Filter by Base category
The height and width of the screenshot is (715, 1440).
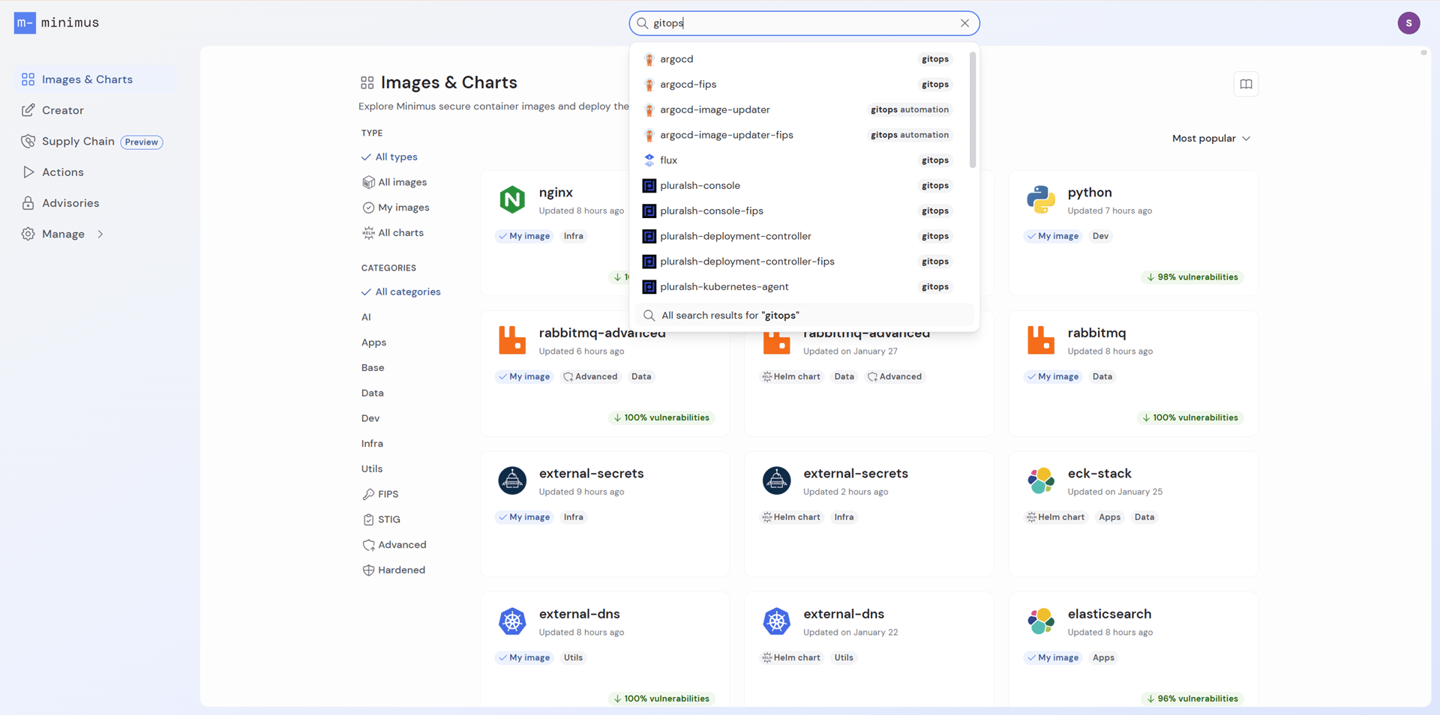[x=373, y=368]
